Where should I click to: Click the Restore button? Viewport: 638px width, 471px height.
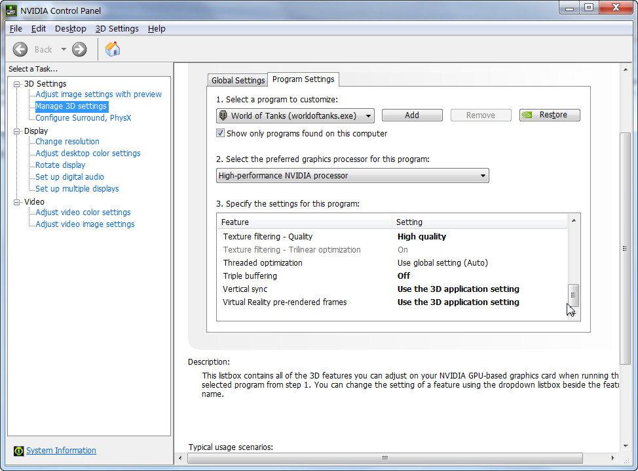click(550, 115)
